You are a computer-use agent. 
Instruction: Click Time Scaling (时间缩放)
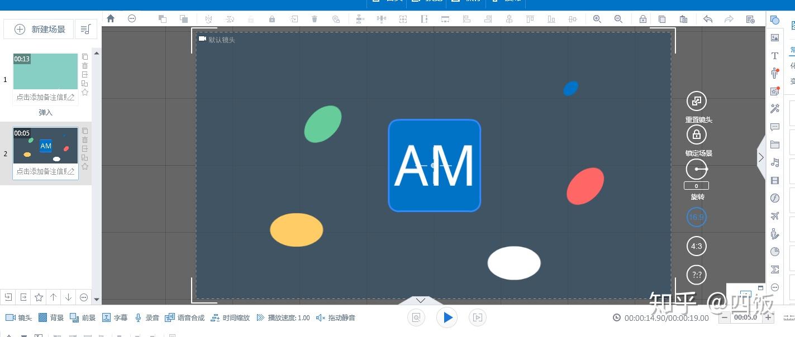pyautogui.click(x=230, y=317)
